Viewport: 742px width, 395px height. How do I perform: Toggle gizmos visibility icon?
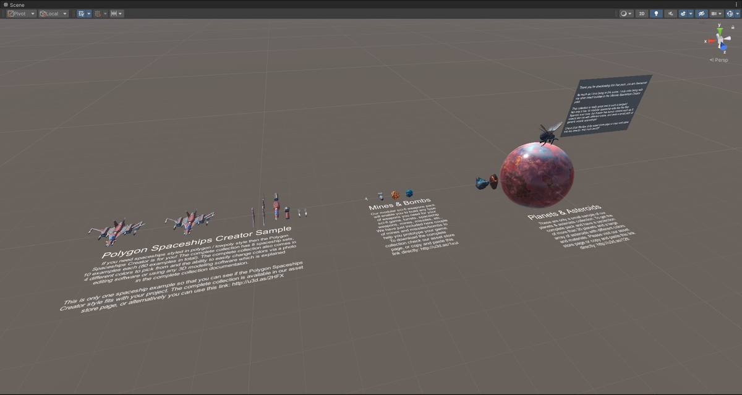729,14
